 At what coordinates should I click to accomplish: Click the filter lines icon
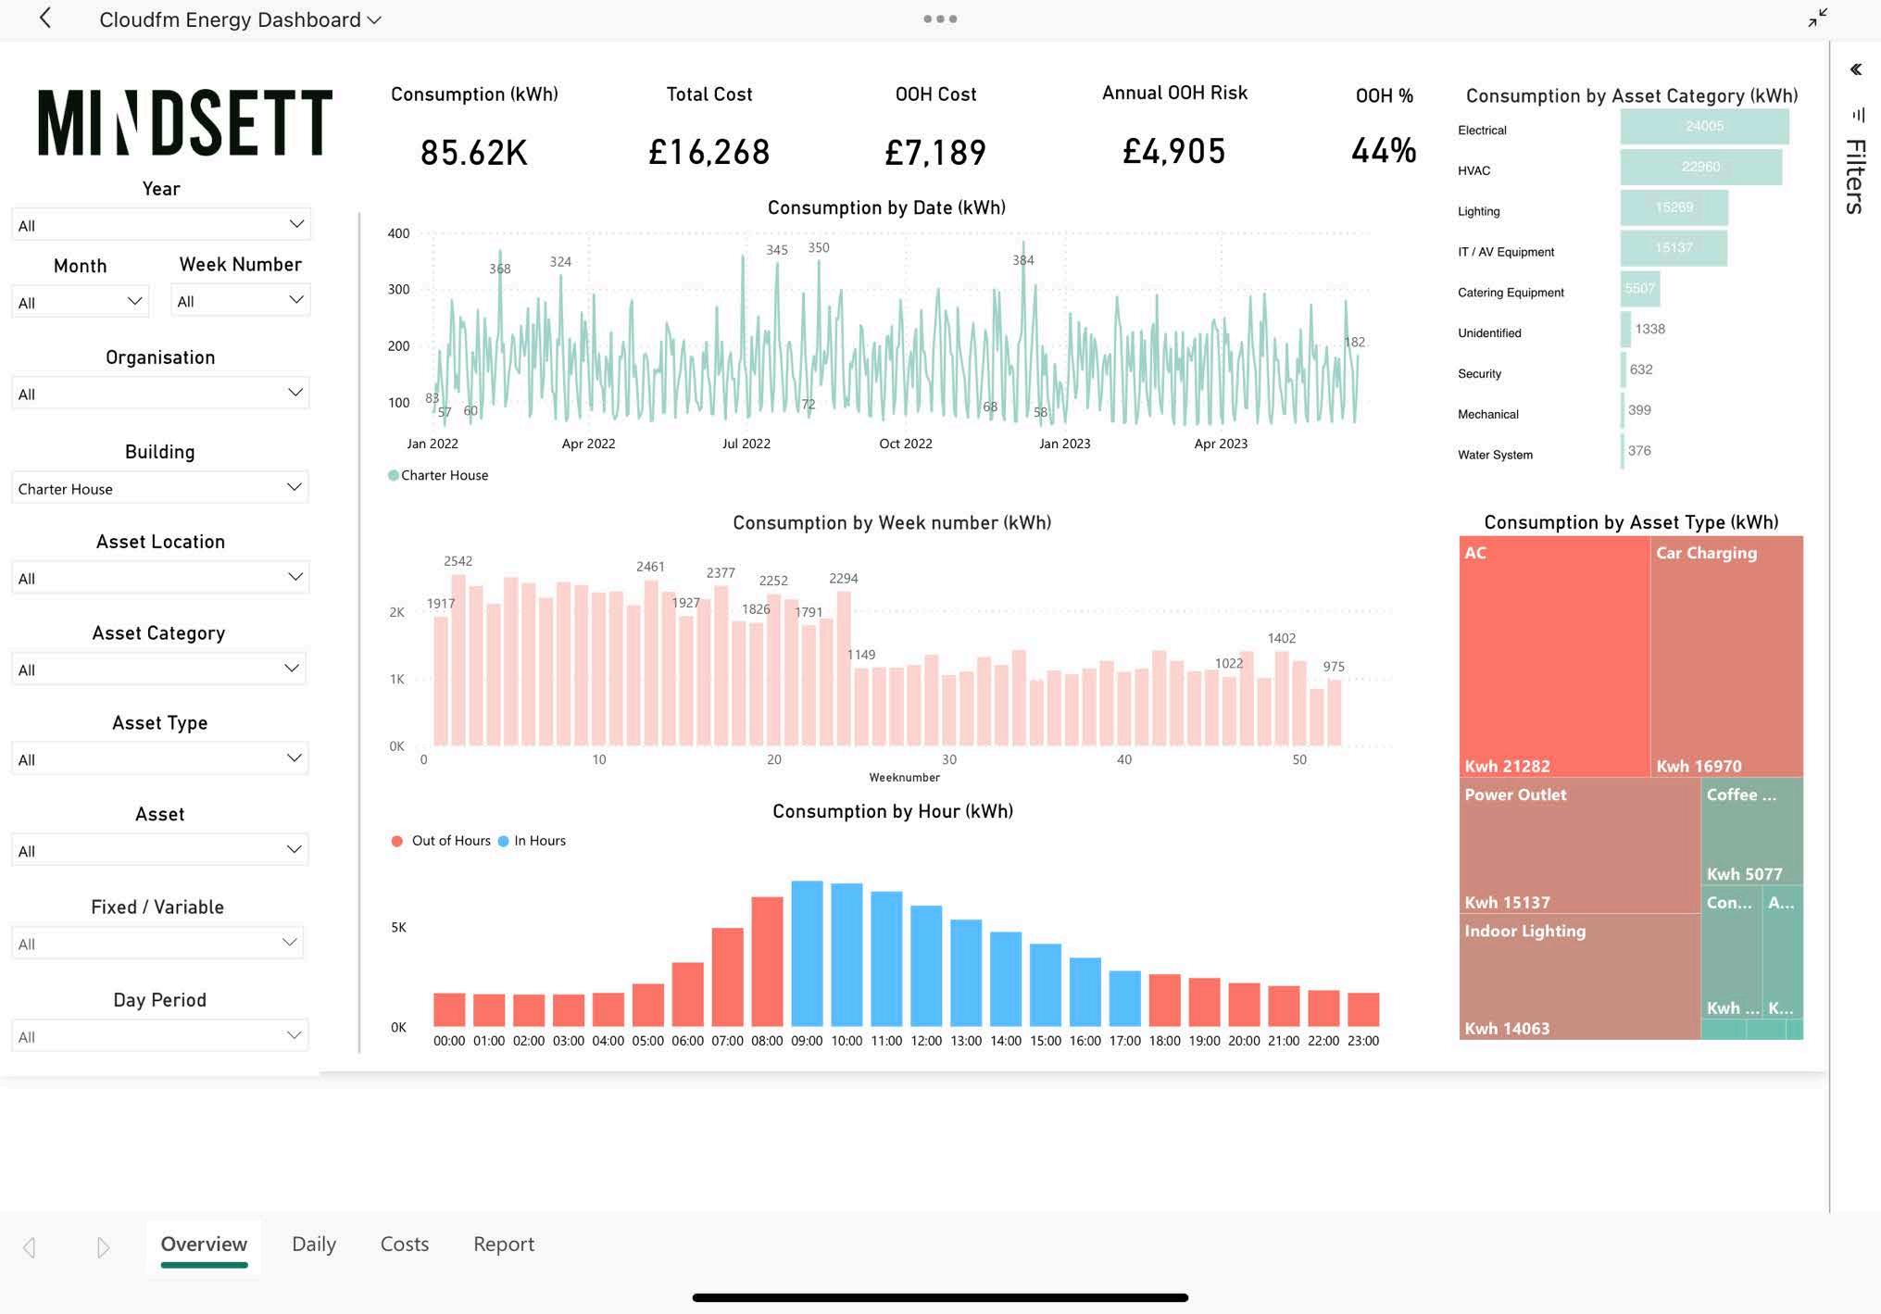[x=1858, y=115]
